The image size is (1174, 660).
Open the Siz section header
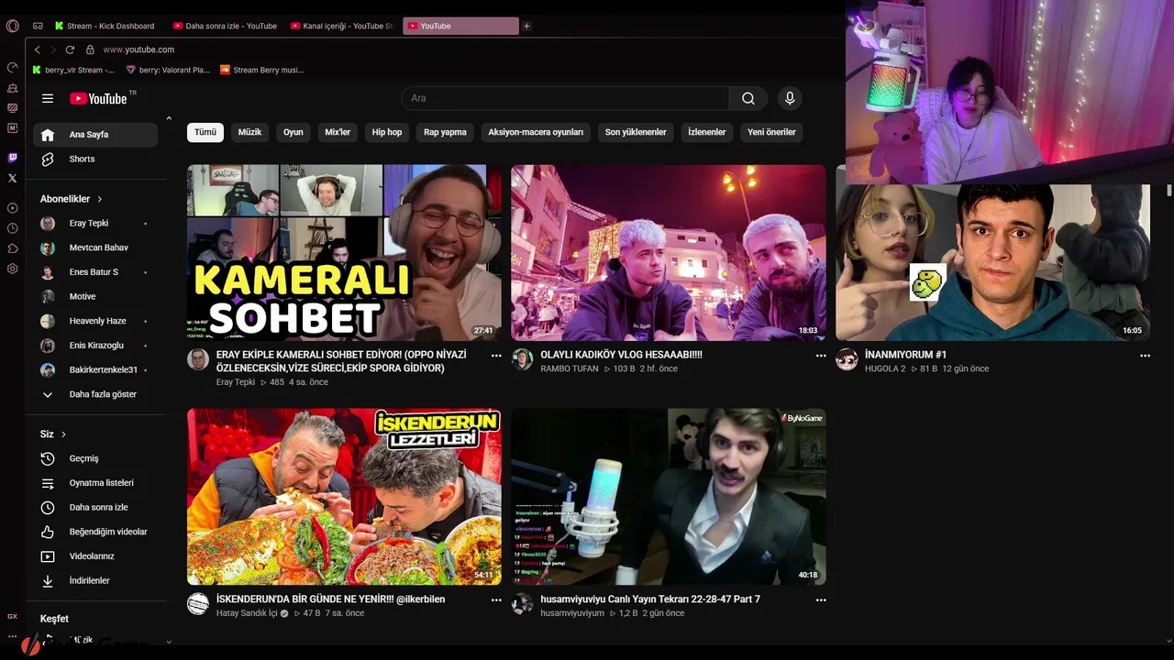[x=53, y=434]
